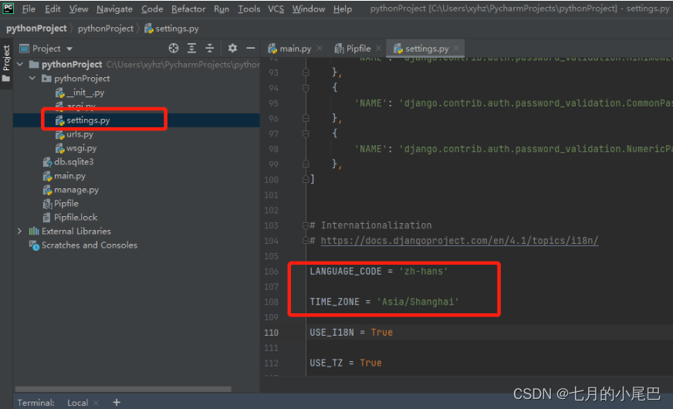Select main.py in project tree
Screen dimensions: 673x409
pos(65,176)
